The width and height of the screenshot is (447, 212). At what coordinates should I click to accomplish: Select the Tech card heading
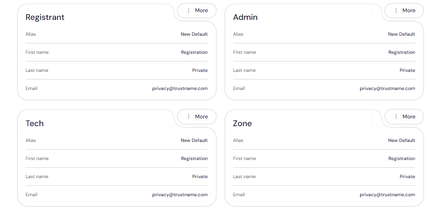point(34,123)
